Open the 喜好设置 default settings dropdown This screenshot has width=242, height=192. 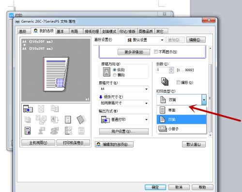click(x=145, y=40)
